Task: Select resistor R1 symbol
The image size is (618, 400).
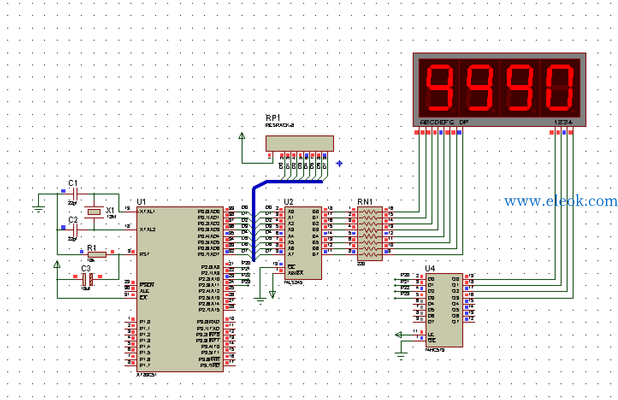Action: [x=97, y=255]
